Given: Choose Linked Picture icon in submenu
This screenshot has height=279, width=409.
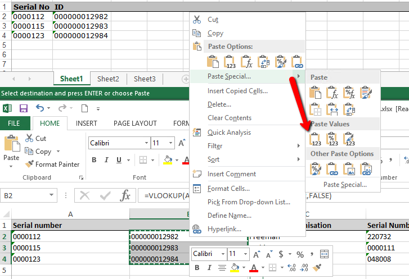Looking at the screenshot, I should 366,168.
